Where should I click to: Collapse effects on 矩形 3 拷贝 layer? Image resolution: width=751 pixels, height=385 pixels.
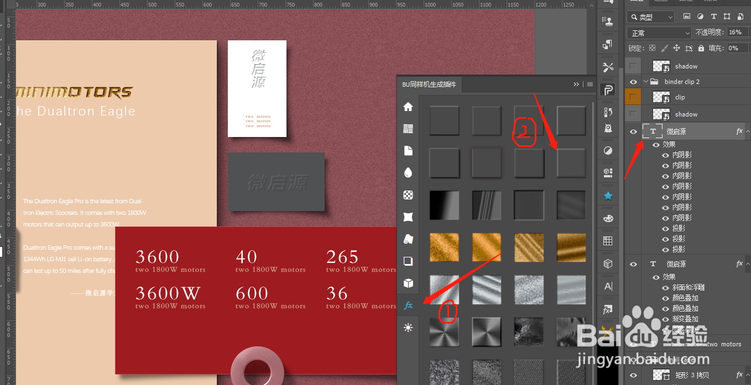[x=748, y=375]
